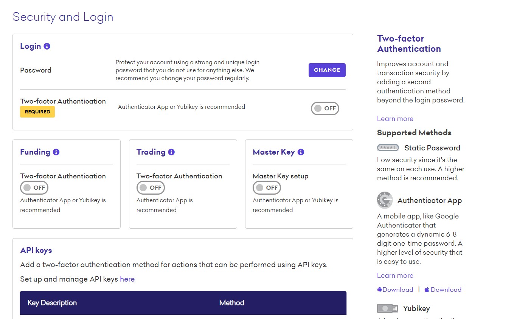The image size is (517, 319).
Task: Click the Trading section info icon
Action: click(x=171, y=152)
